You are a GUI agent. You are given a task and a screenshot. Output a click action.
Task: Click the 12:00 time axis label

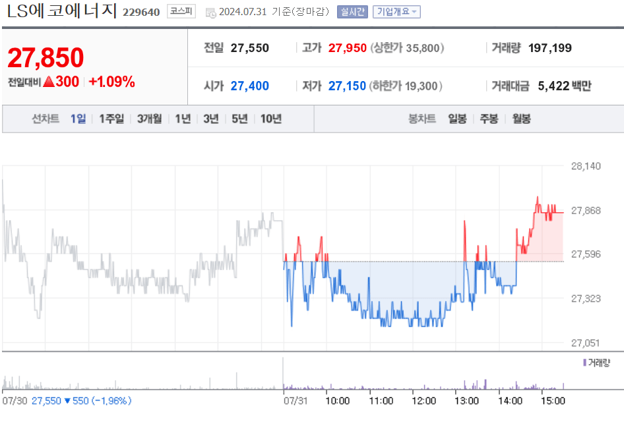click(x=424, y=401)
